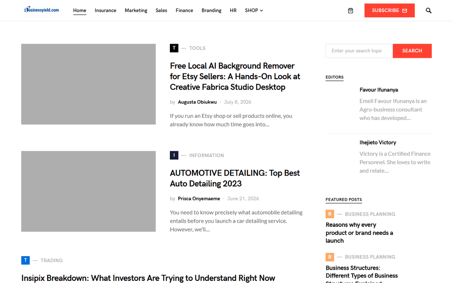453x283 pixels.
Task: Open the Sales menu item
Action: [161, 10]
